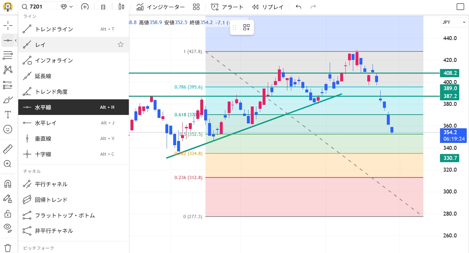Screen dimensions: 469x253
Task: Open the emoji icons tool
Action: [8, 129]
